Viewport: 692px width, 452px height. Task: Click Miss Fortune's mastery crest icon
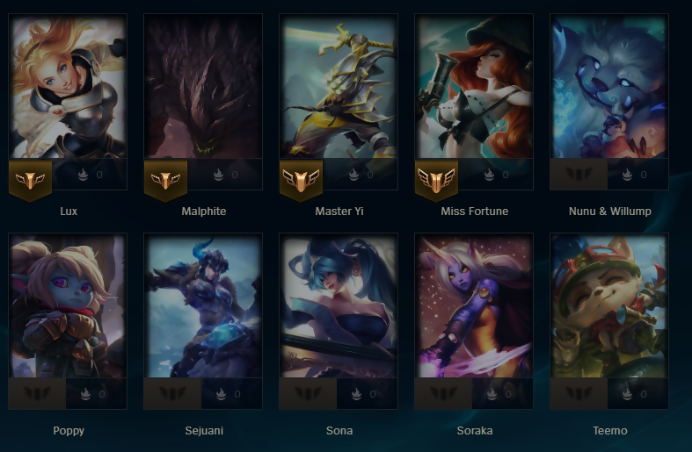(x=436, y=180)
